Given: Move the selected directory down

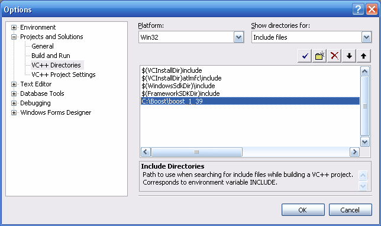Looking at the screenshot, I should click(349, 56).
